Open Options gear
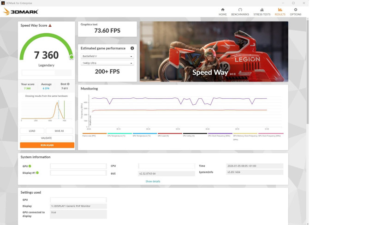369x225 pixels. [296, 10]
